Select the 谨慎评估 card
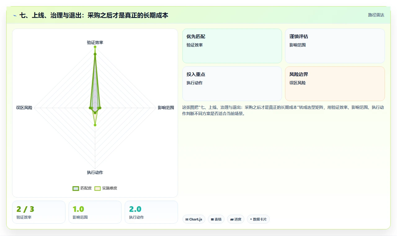 (335, 46)
